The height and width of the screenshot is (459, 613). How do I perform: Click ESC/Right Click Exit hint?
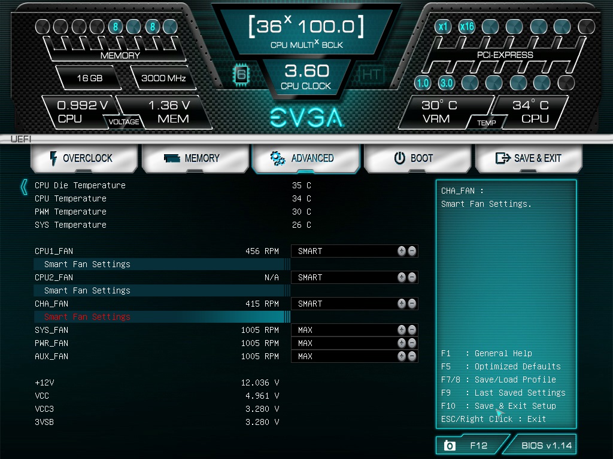click(x=493, y=419)
